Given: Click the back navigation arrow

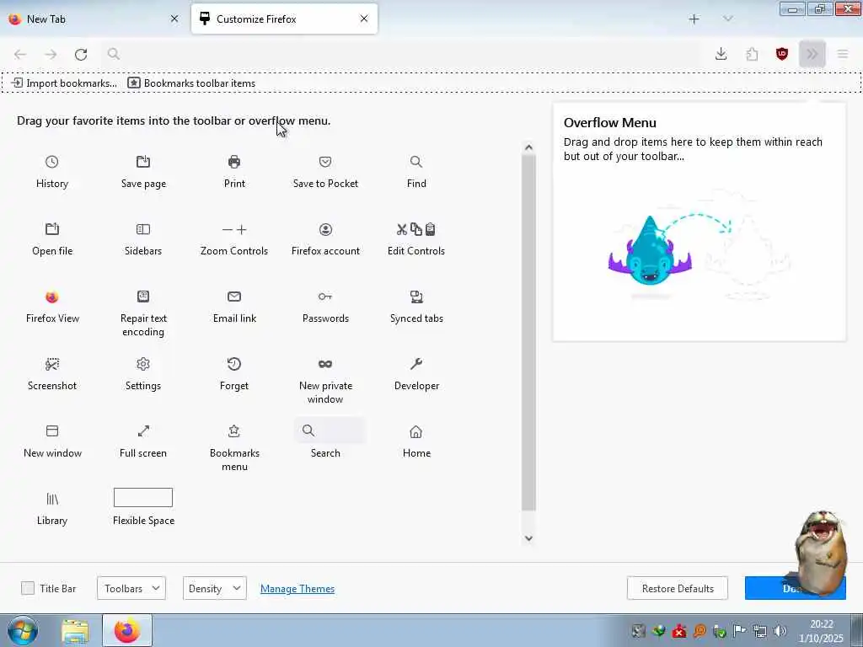Looking at the screenshot, I should pos(20,54).
